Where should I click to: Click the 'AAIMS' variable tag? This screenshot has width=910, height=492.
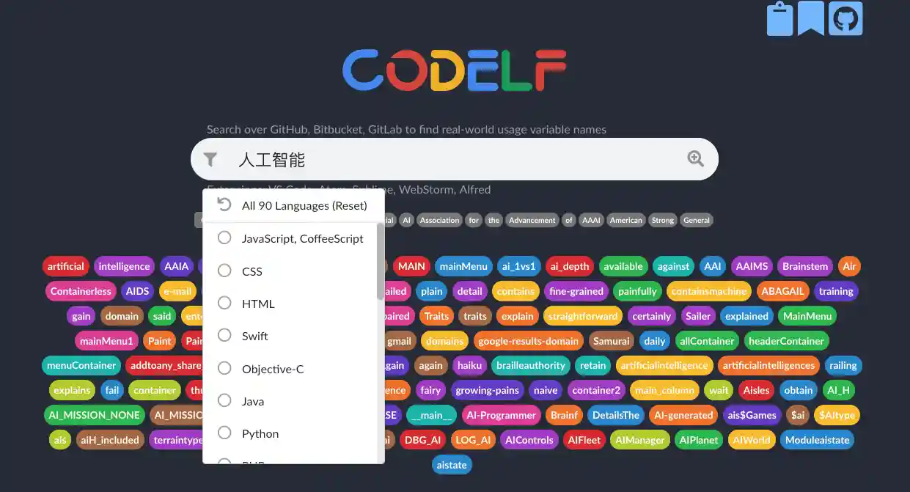coord(752,266)
